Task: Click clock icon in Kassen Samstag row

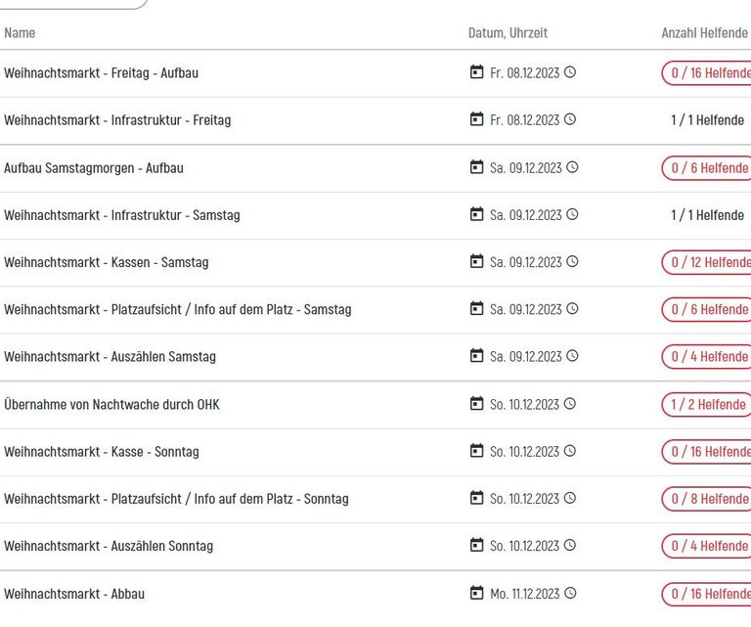Action: pos(572,261)
